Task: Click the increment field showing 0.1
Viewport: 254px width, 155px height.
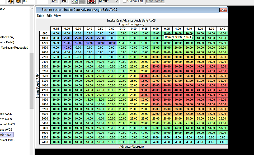Action: coord(28,1)
